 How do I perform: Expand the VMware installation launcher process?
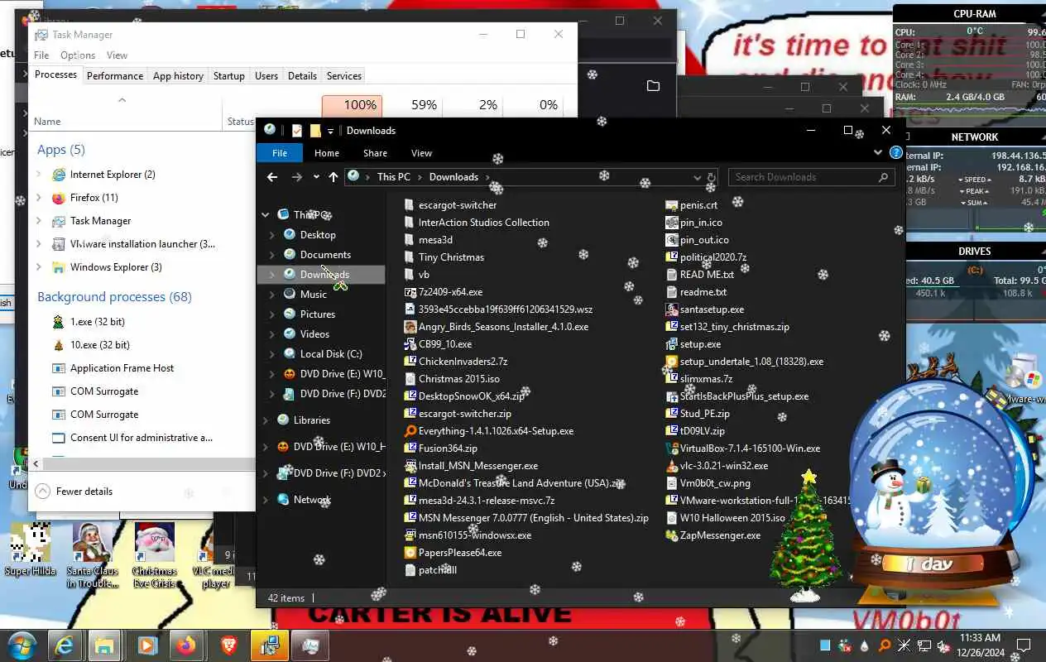[39, 244]
